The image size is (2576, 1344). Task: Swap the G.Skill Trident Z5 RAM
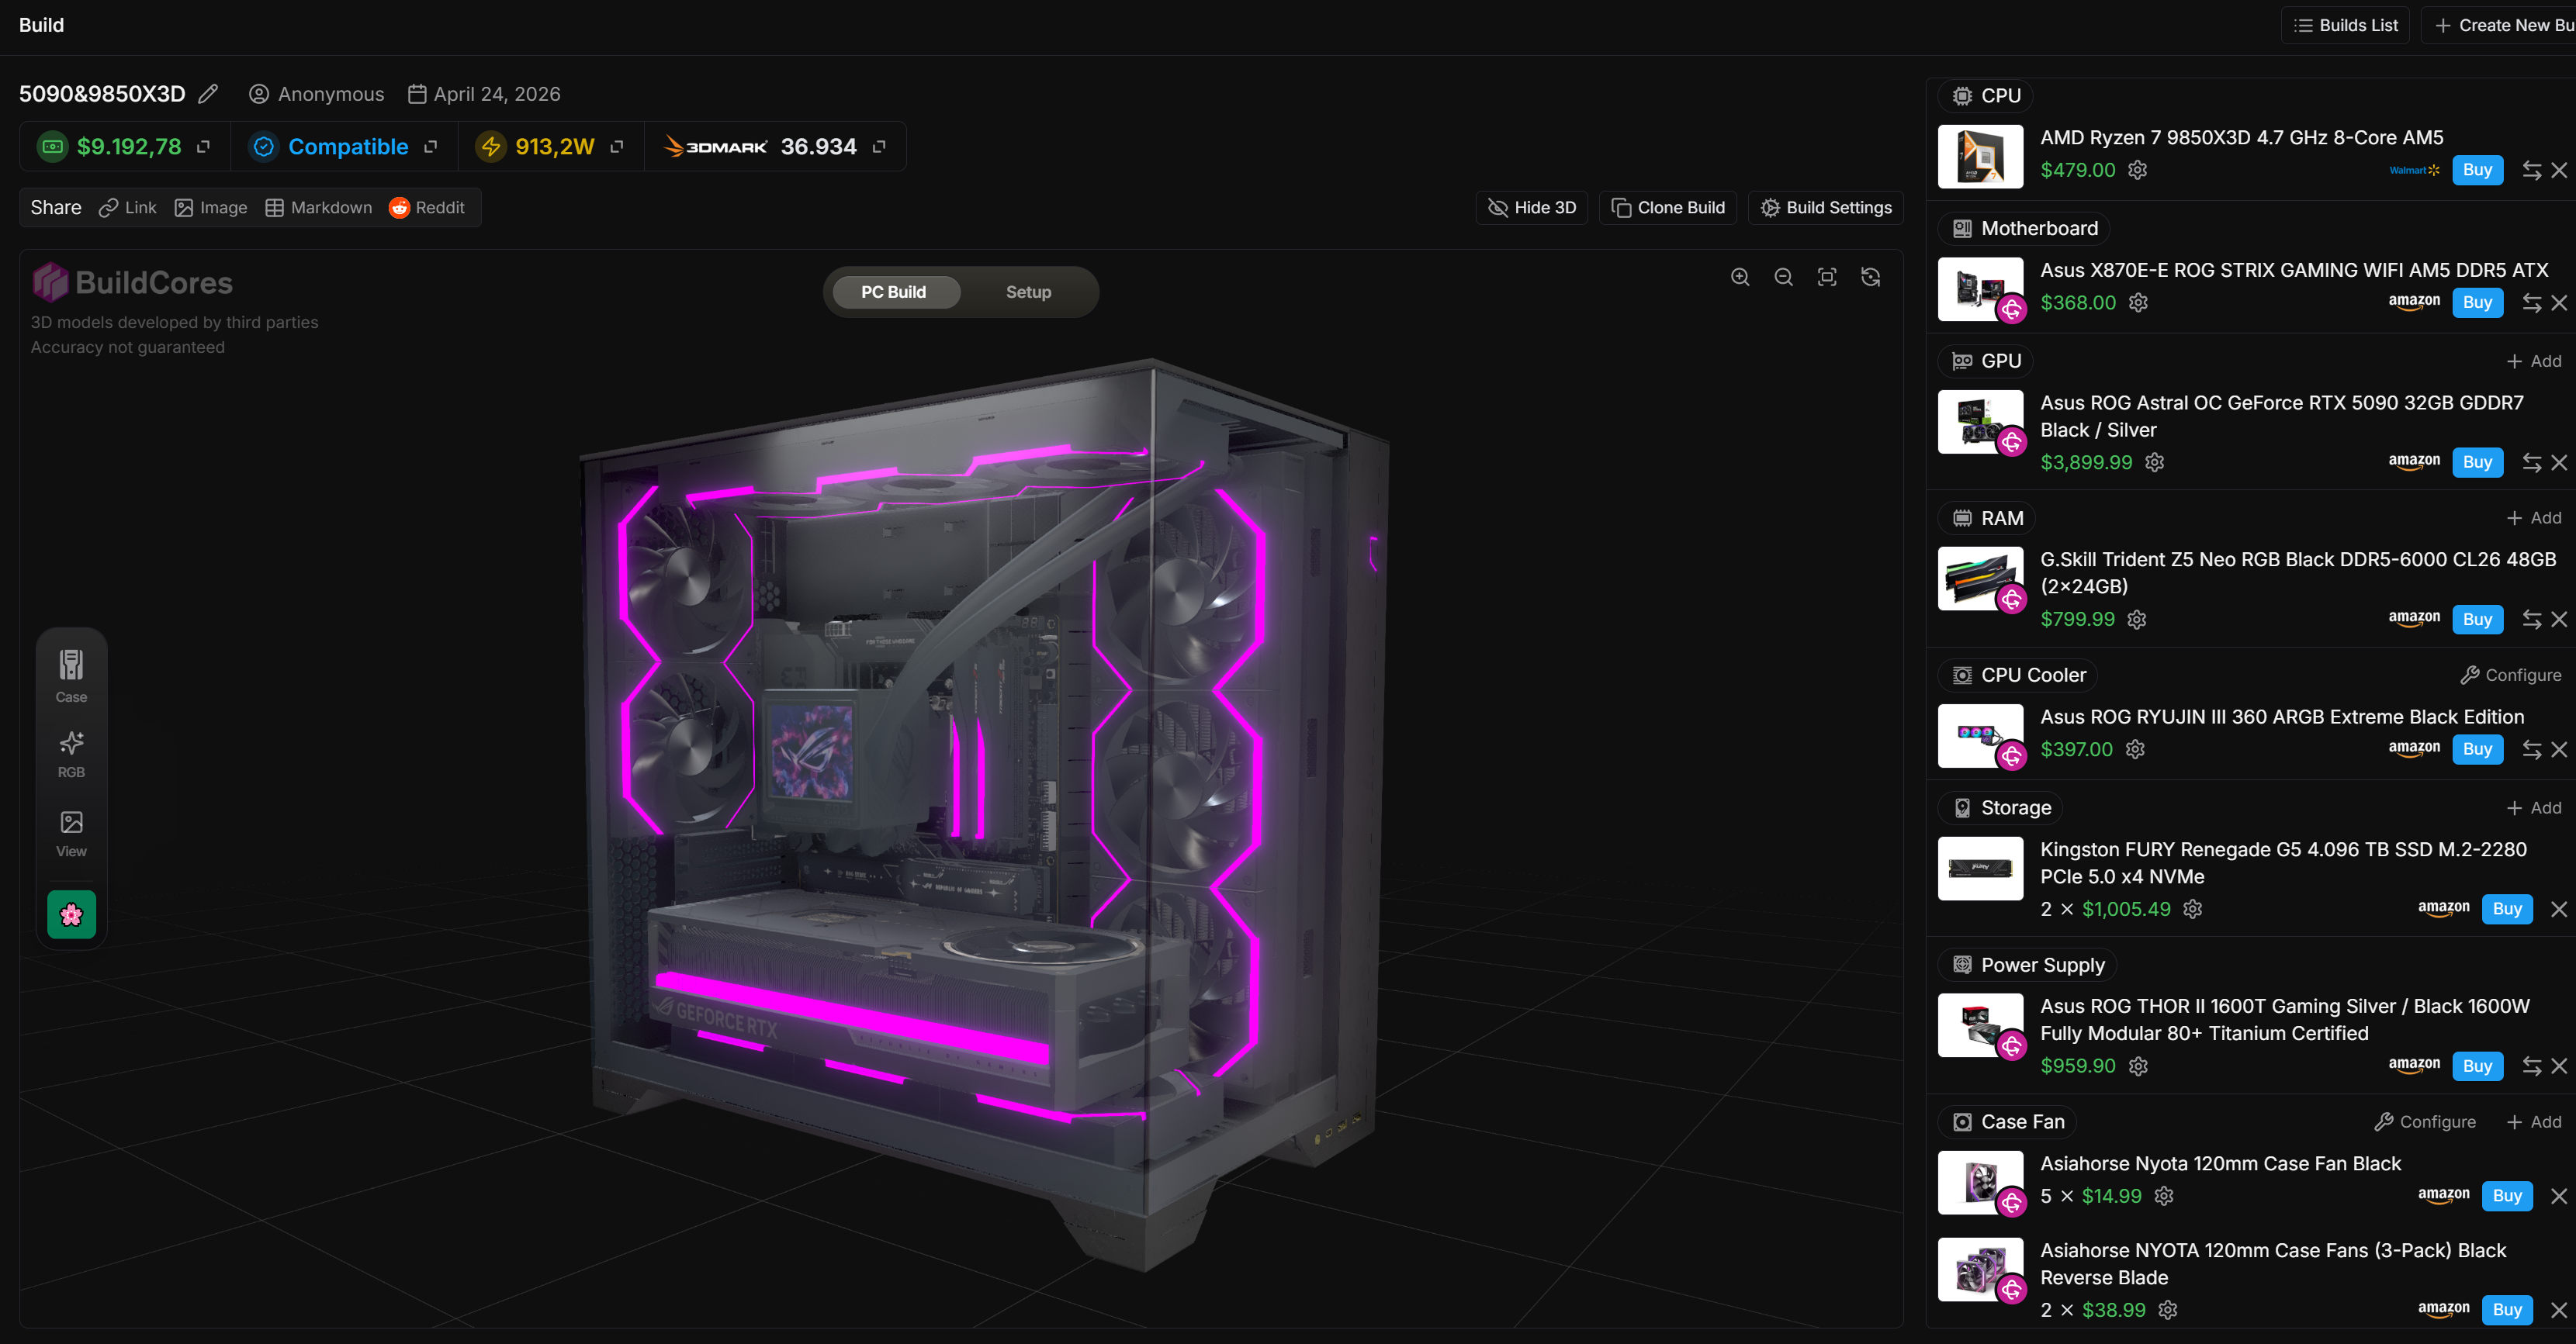point(2531,620)
